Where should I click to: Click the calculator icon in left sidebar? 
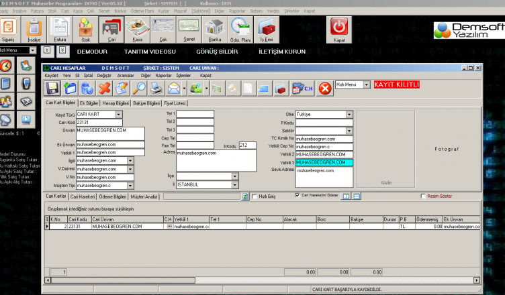[6, 84]
